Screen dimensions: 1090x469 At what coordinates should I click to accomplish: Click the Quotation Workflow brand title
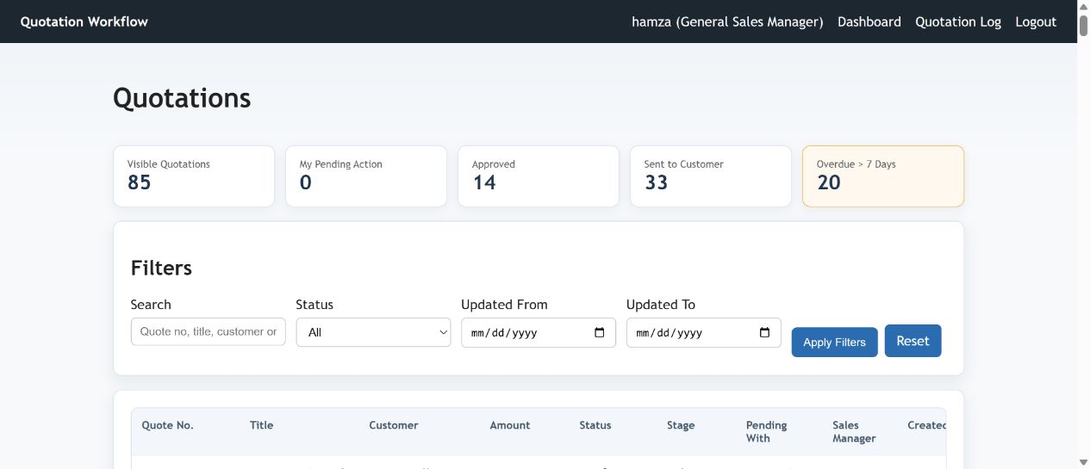[84, 22]
